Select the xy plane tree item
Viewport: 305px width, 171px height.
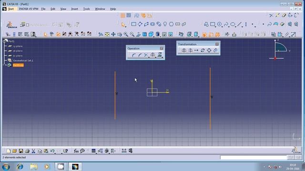[x=18, y=46]
